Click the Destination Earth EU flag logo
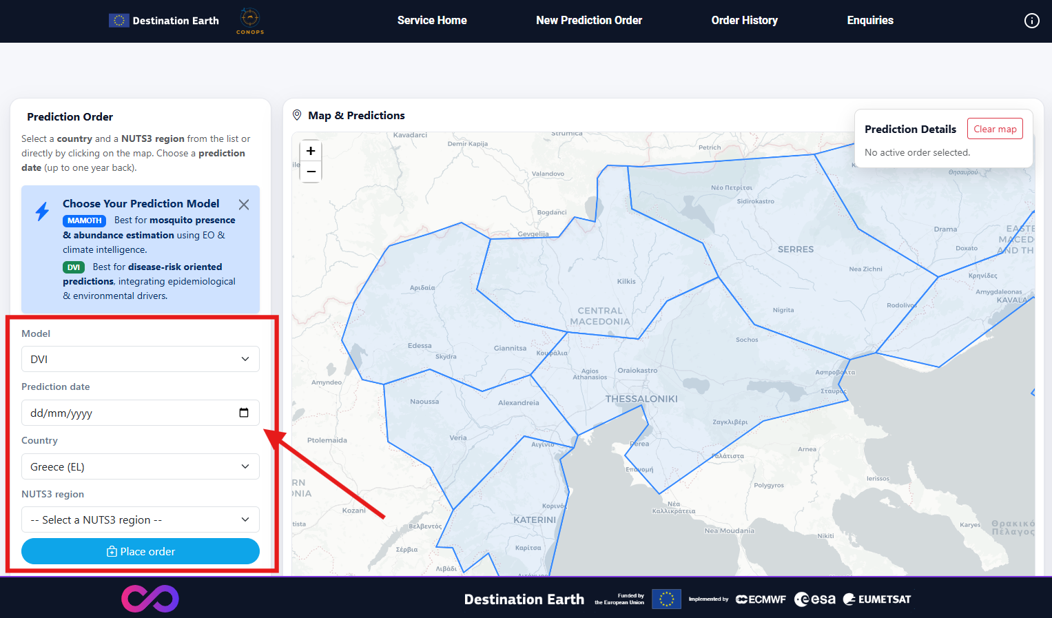This screenshot has height=618, width=1052. pyautogui.click(x=118, y=21)
